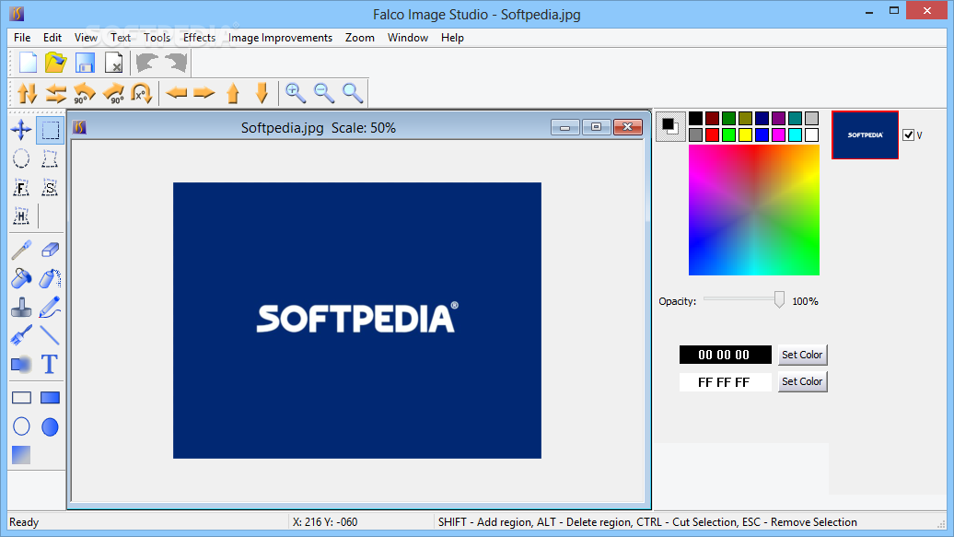This screenshot has height=537, width=954.
Task: Select the filled ellipse tool
Action: click(x=50, y=426)
